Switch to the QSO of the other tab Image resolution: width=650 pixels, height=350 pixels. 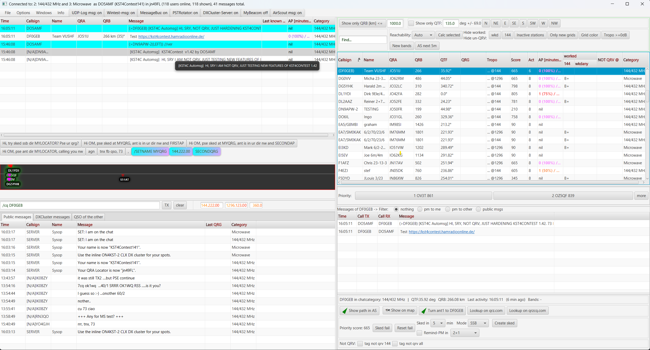(88, 217)
